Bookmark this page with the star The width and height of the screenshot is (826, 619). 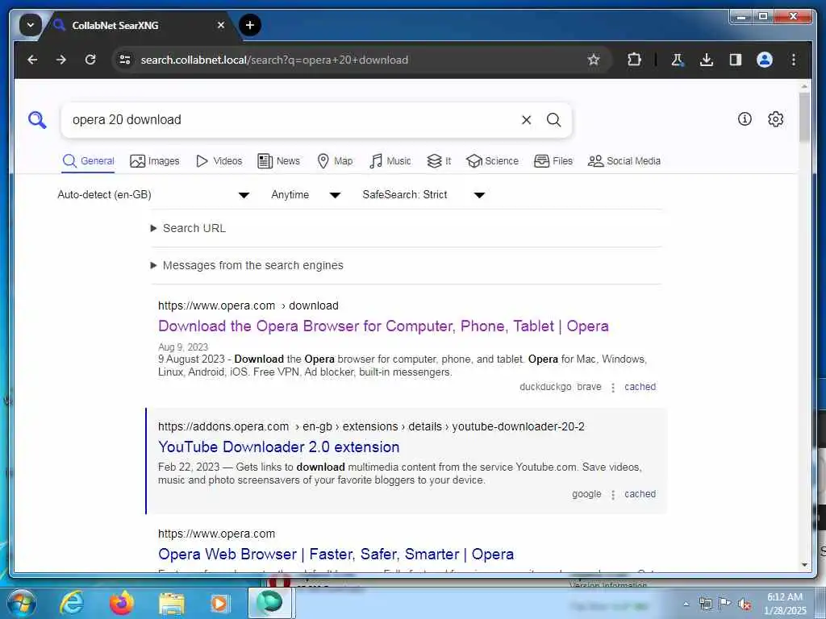[594, 60]
